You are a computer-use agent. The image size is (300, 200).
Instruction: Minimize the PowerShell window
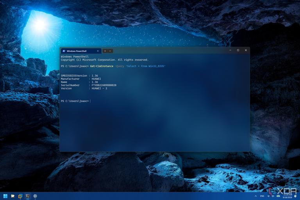(x=230, y=50)
